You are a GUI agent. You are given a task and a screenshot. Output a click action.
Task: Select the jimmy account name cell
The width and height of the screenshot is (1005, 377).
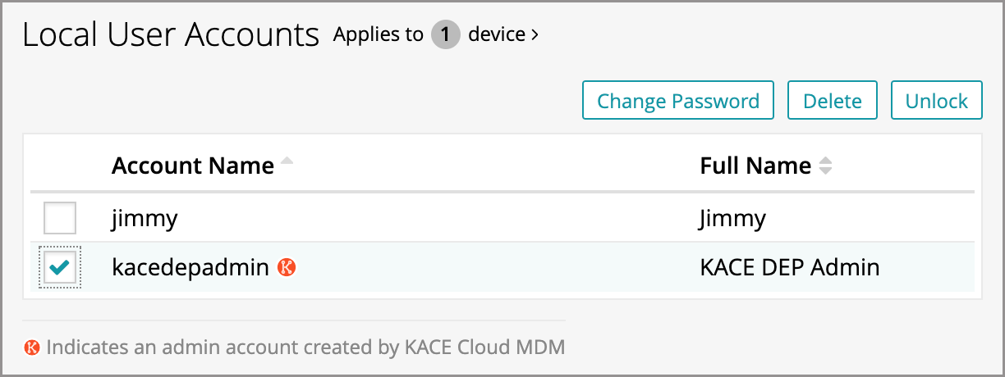pyautogui.click(x=145, y=219)
